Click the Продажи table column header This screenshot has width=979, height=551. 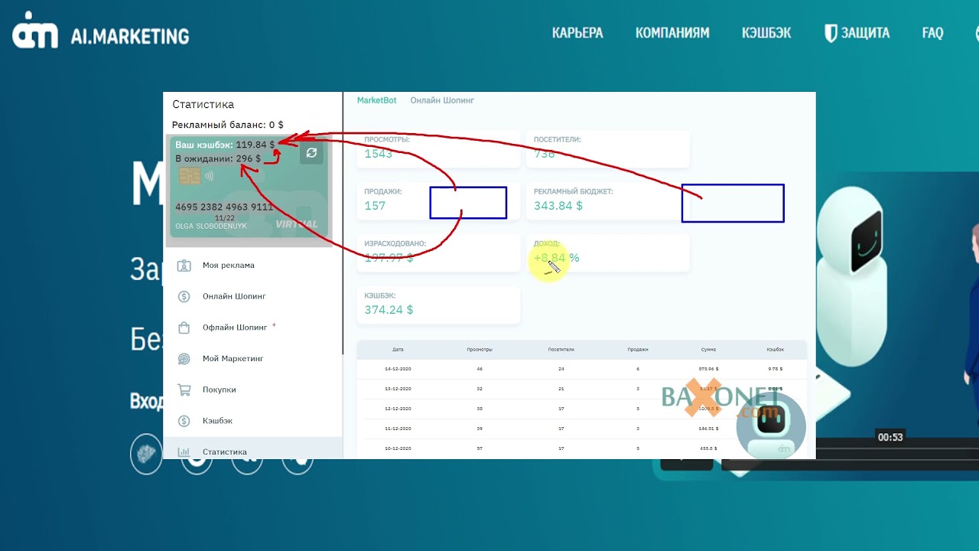click(638, 350)
